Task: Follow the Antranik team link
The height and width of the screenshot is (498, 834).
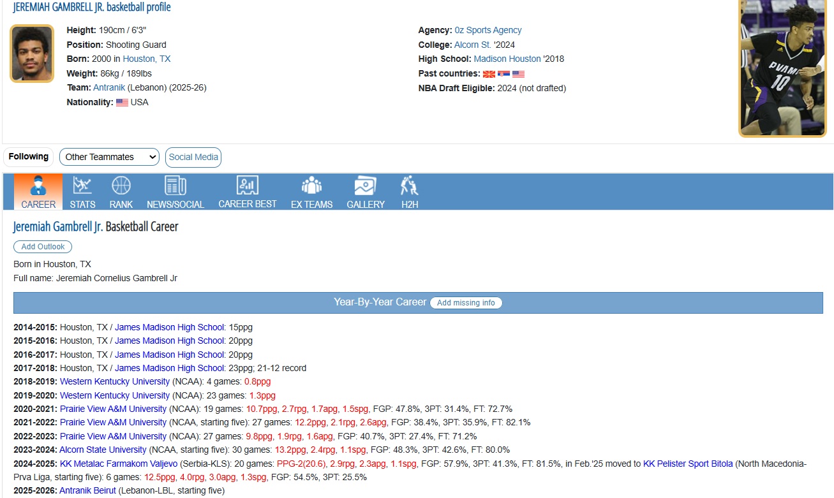Action: pos(109,87)
